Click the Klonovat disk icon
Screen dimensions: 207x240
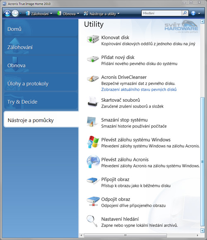[x=93, y=39]
